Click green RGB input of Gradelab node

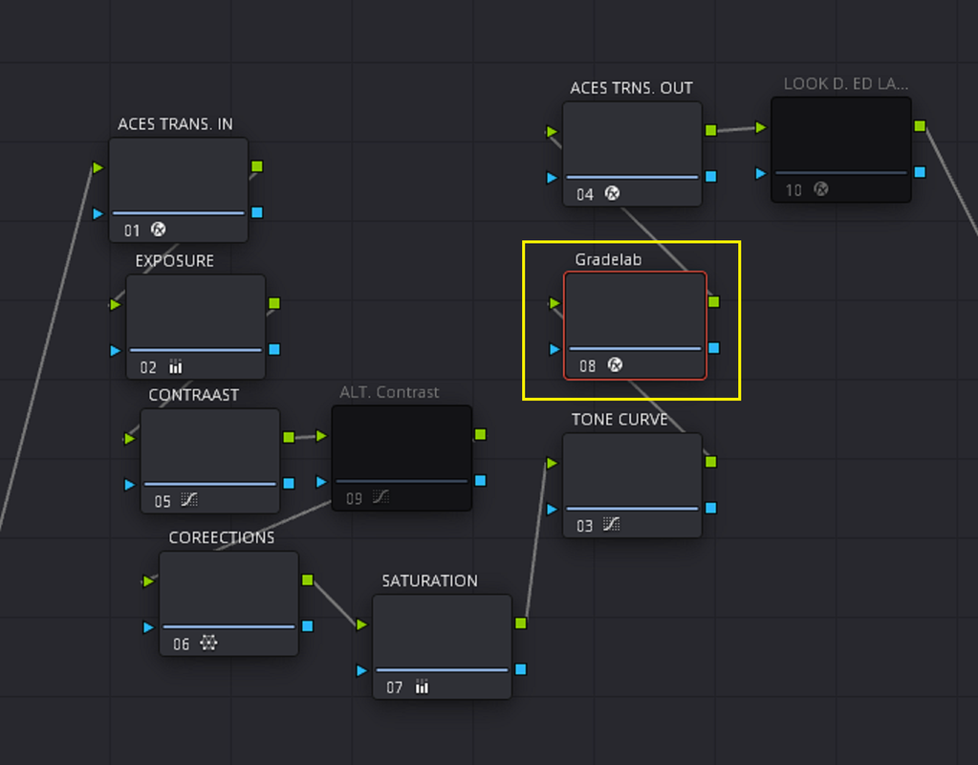coord(554,303)
